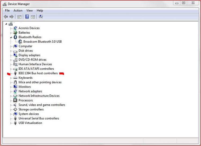Image resolution: width=201 pixels, height=146 pixels.
Task: Collapse the Bluetooth Radios node
Action: click(x=11, y=37)
